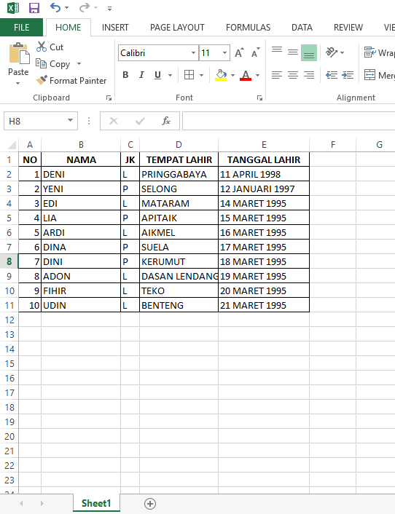Toggle the highlighted Bottom Align icon
395x514 pixels.
[309, 52]
